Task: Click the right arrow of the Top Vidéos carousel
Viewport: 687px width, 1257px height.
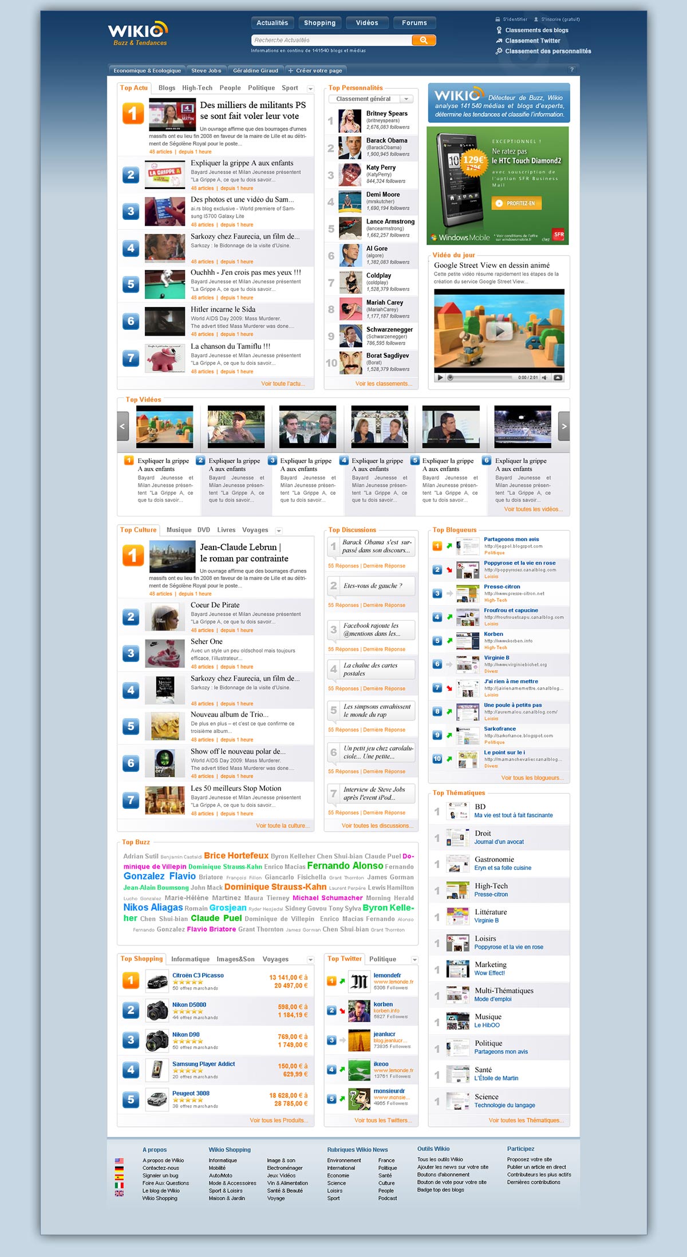Action: [564, 426]
